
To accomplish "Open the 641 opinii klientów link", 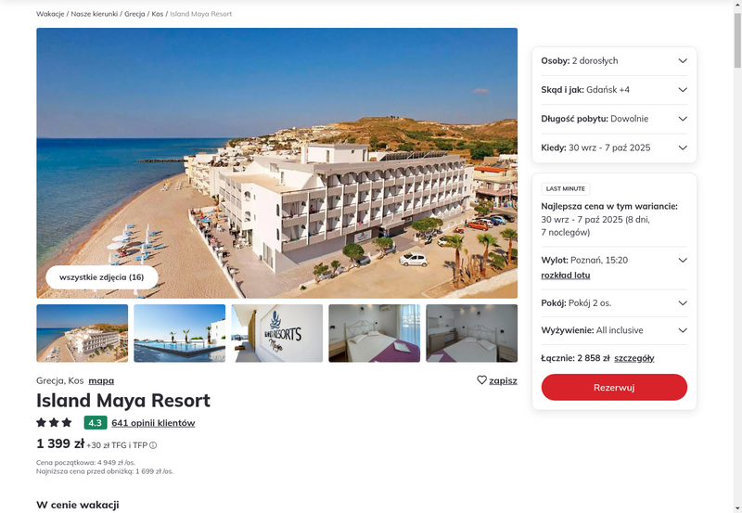I will click(153, 423).
